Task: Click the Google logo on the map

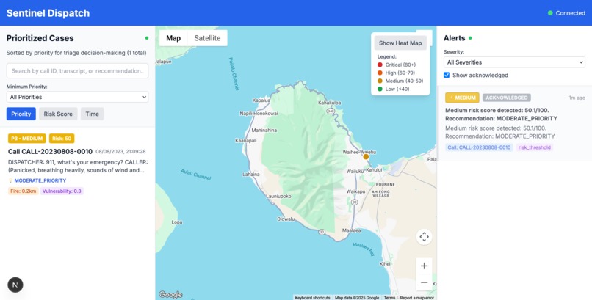Action: pyautogui.click(x=170, y=294)
